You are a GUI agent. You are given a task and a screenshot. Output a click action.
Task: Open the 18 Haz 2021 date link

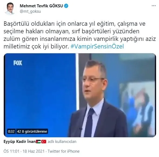33,151
